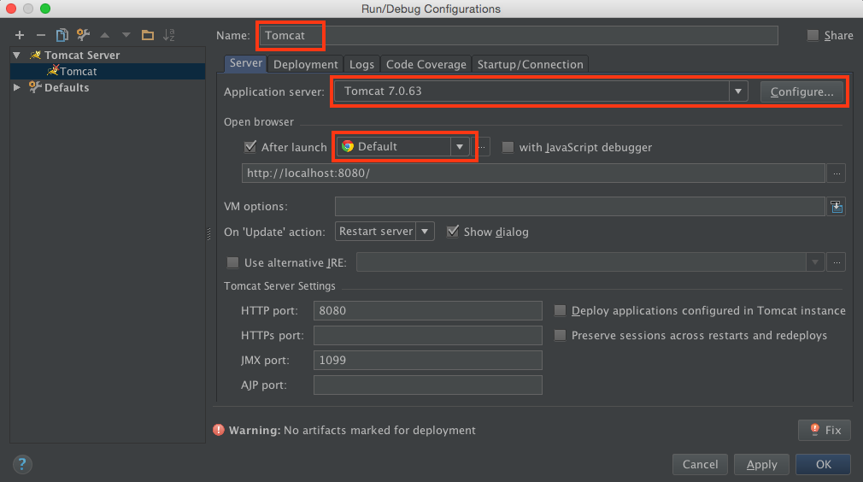Click the splitter handle between panels
This screenshot has width=863, height=482.
click(208, 234)
